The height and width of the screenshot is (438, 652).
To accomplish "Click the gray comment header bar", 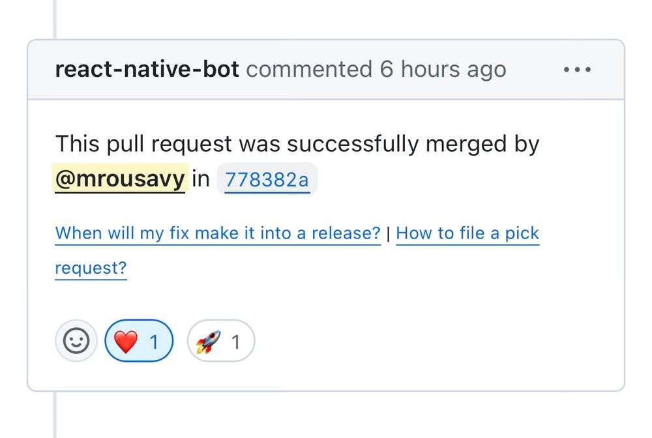I will click(x=326, y=69).
